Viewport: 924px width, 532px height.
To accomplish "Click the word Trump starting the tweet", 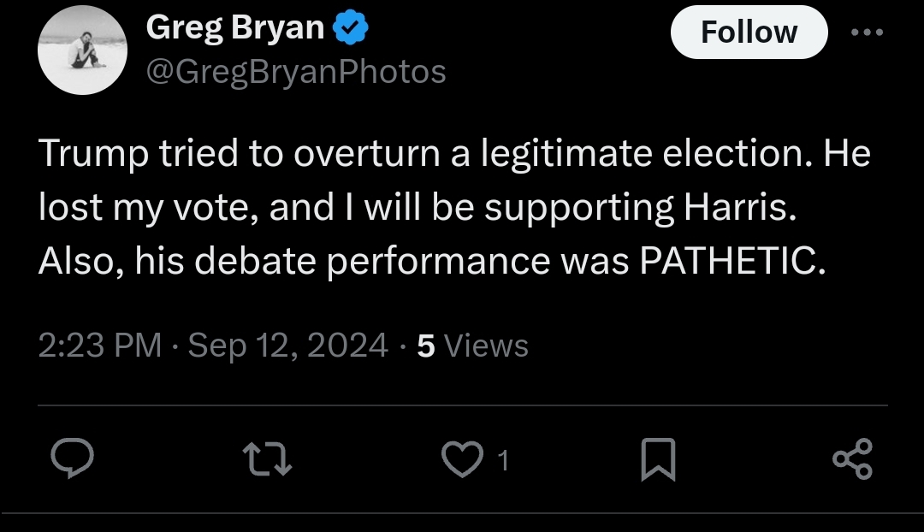I will click(x=93, y=154).
